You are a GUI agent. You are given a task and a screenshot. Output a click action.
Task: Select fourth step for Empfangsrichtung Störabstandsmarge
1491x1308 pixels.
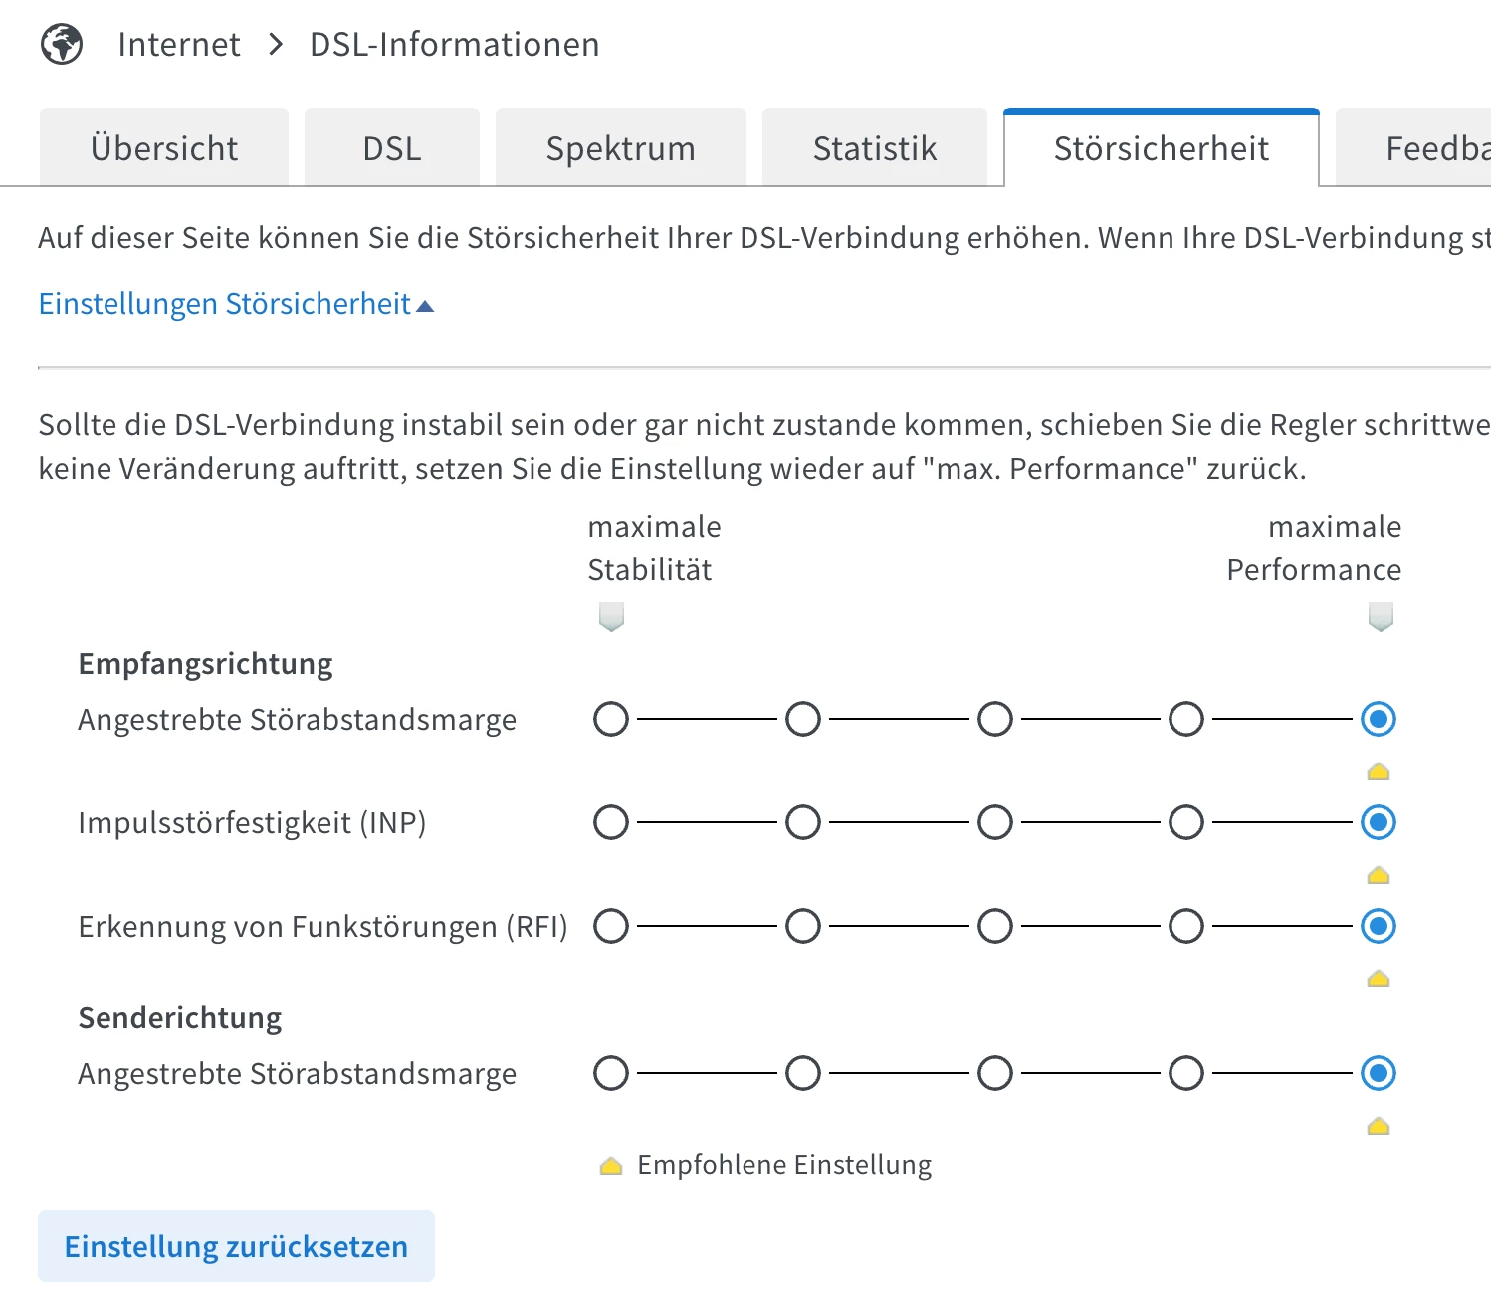1186,720
